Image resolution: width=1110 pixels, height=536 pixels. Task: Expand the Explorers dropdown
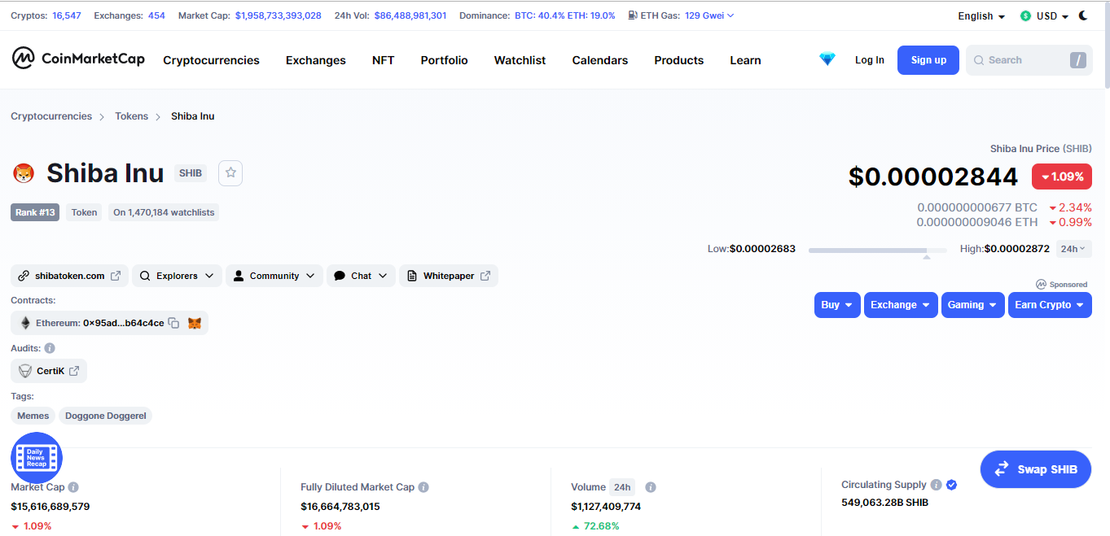(x=177, y=276)
